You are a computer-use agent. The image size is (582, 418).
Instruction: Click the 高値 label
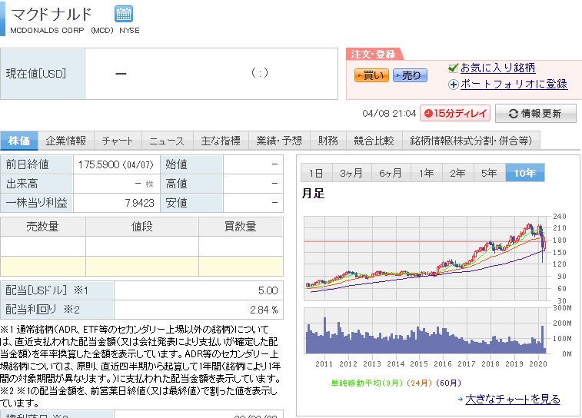coord(176,184)
